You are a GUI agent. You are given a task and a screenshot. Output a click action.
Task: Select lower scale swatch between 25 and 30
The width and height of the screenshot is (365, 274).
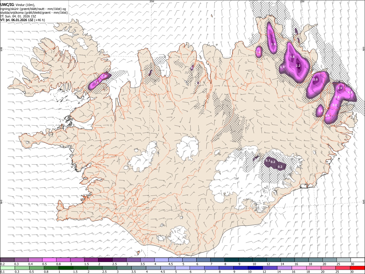point(343,268)
